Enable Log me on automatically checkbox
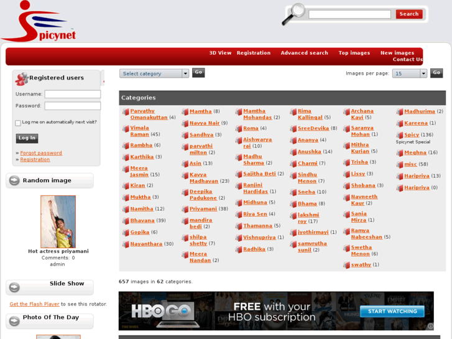Screen dimensions: 452x339 coord(18,123)
